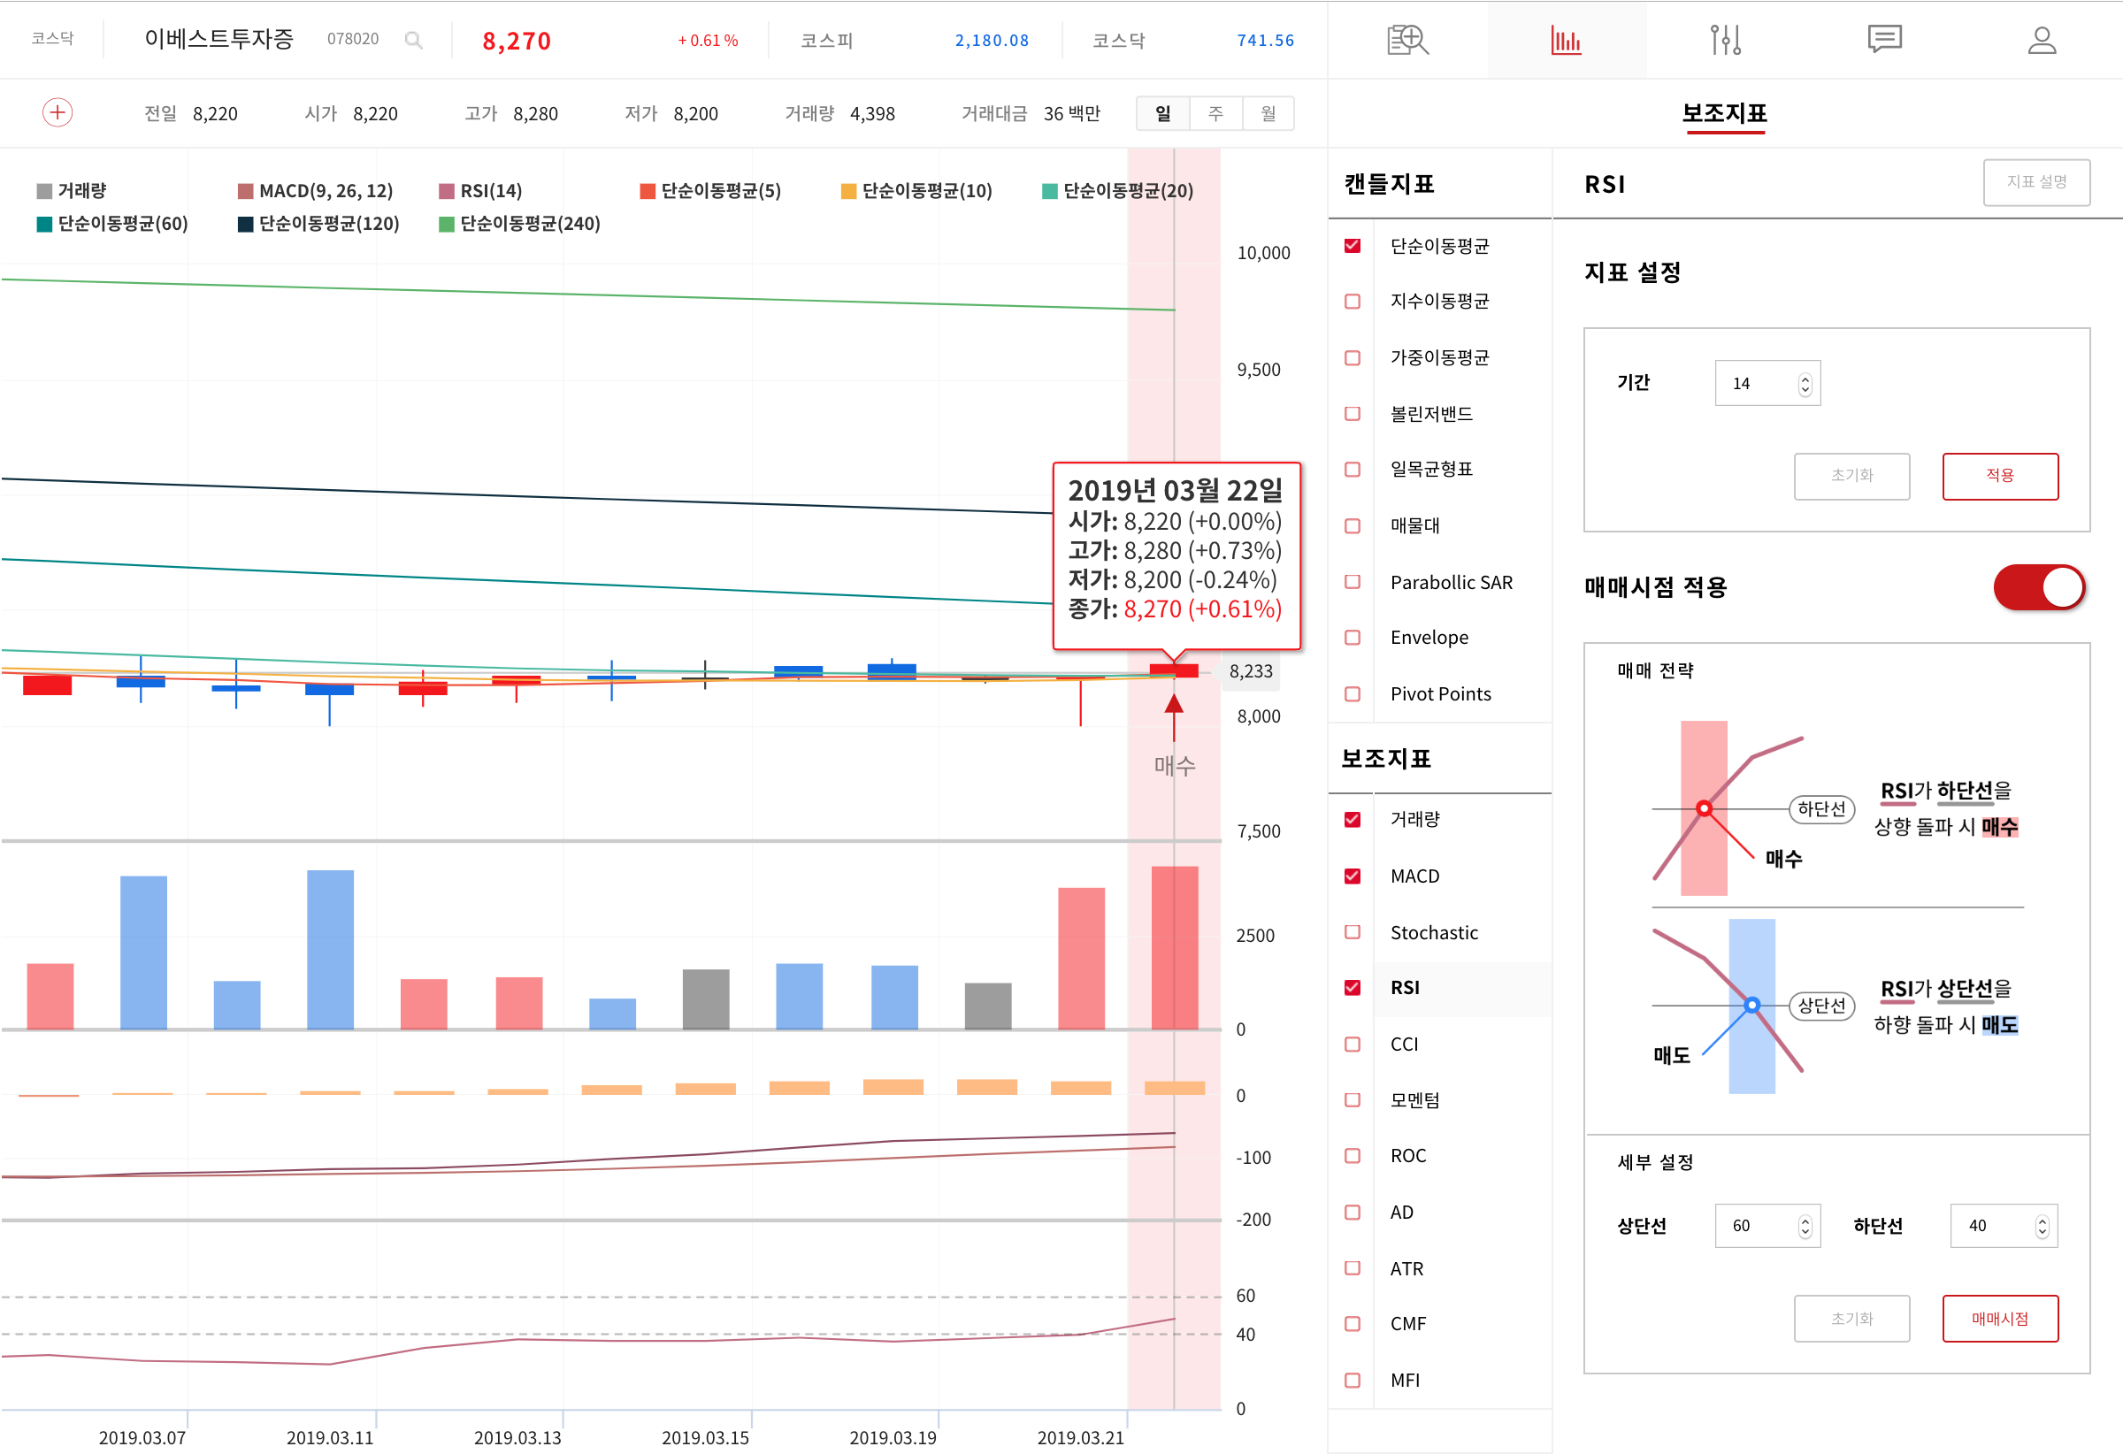Image resolution: width=2123 pixels, height=1454 pixels.
Task: Enable the ROC checkbox
Action: tap(1353, 1155)
